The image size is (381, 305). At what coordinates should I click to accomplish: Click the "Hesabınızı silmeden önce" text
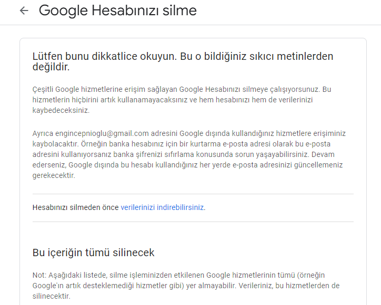(75, 207)
